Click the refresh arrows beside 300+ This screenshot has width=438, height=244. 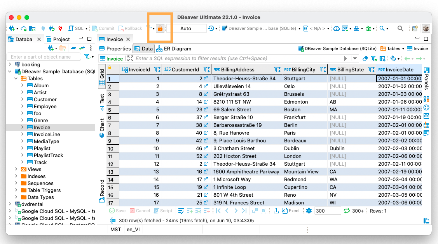pos(347,211)
